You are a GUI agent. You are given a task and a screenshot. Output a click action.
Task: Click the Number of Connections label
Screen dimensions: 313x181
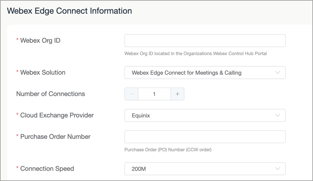(x=51, y=94)
